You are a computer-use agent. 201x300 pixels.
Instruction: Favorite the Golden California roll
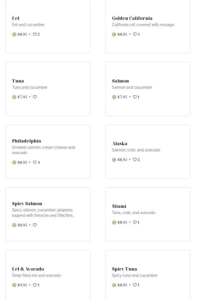tap(135, 34)
